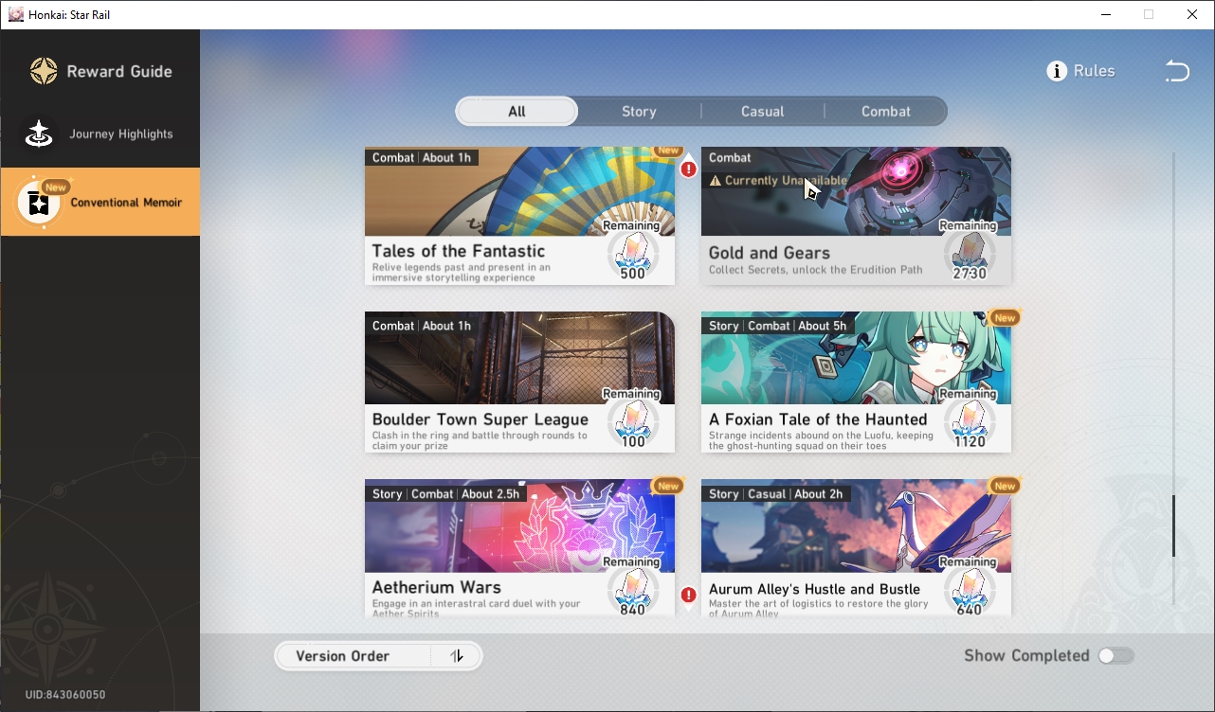
Task: Click the back arrow return icon
Action: tap(1176, 71)
